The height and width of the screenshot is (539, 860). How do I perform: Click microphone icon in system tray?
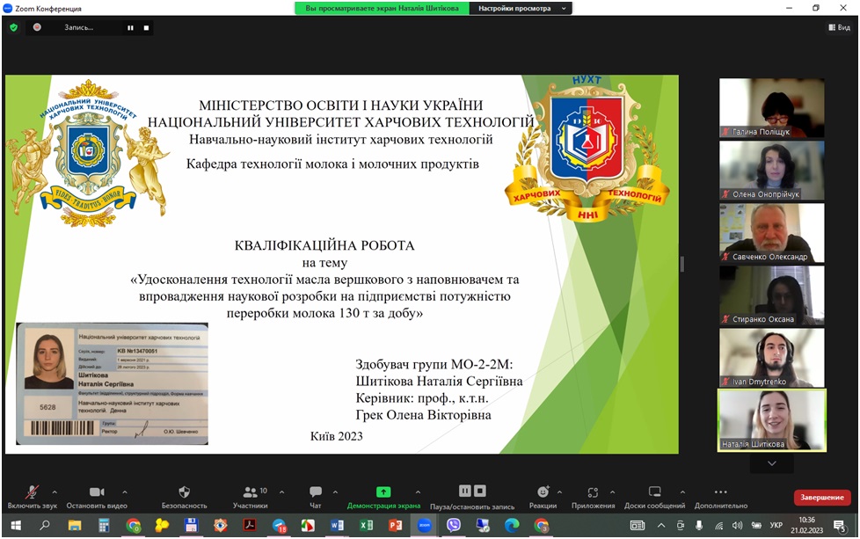point(699,525)
